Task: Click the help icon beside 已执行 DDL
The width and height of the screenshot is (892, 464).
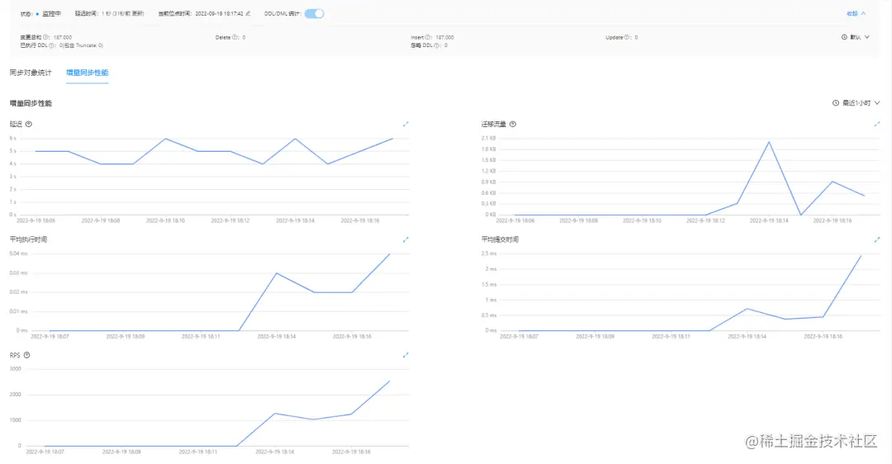Action: tap(52, 45)
